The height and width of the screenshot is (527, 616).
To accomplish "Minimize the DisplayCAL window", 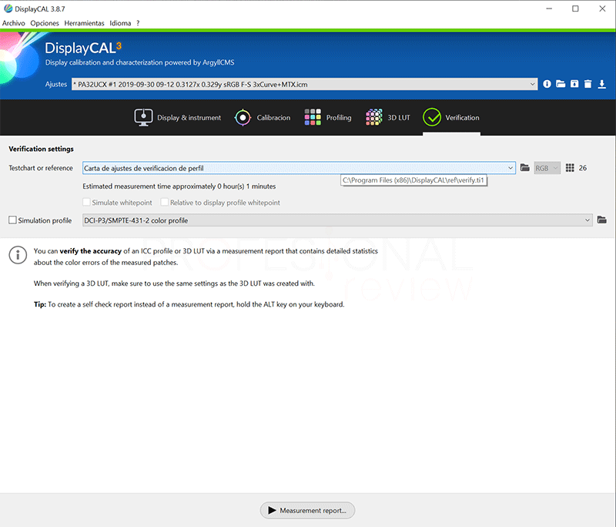I will coord(549,8).
